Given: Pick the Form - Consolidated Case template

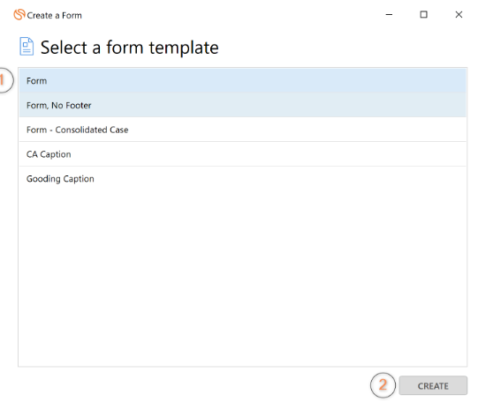Looking at the screenshot, I should click(x=243, y=130).
